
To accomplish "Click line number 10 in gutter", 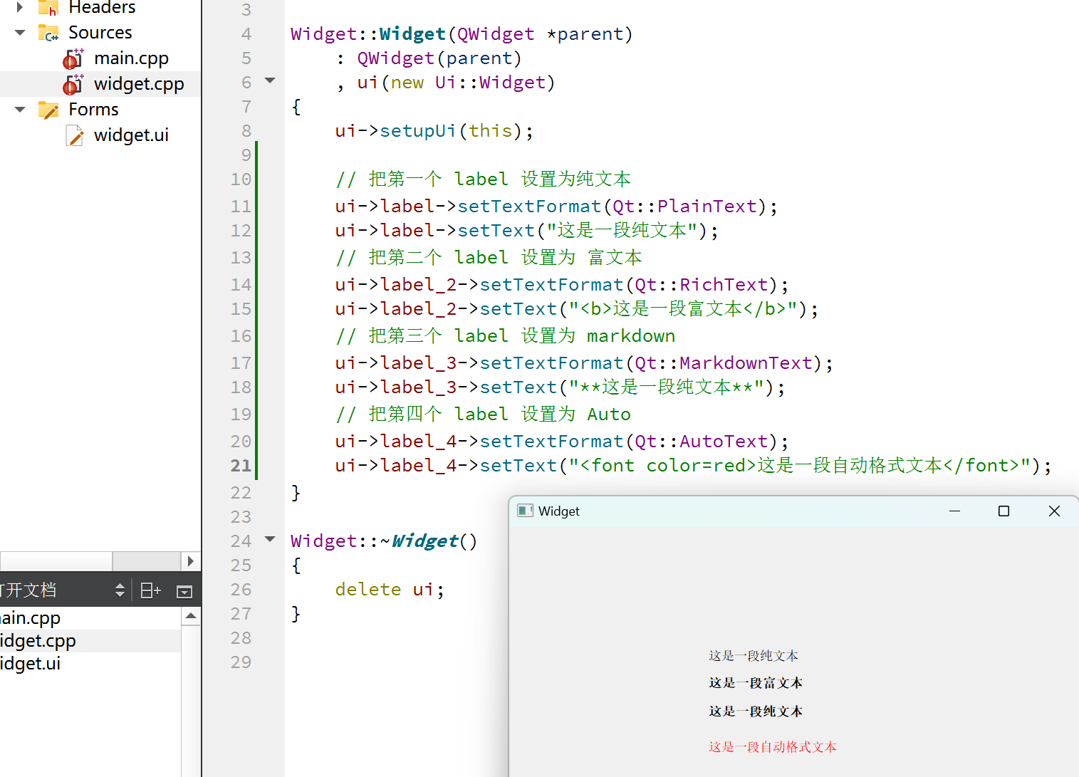I will (x=241, y=179).
